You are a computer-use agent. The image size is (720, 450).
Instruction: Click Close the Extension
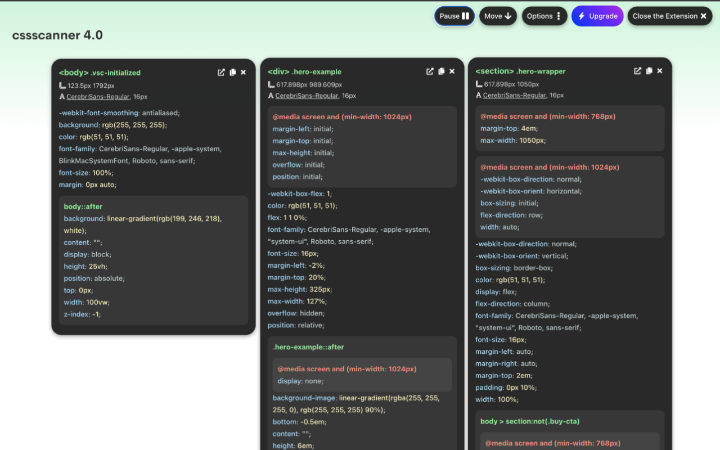click(669, 16)
